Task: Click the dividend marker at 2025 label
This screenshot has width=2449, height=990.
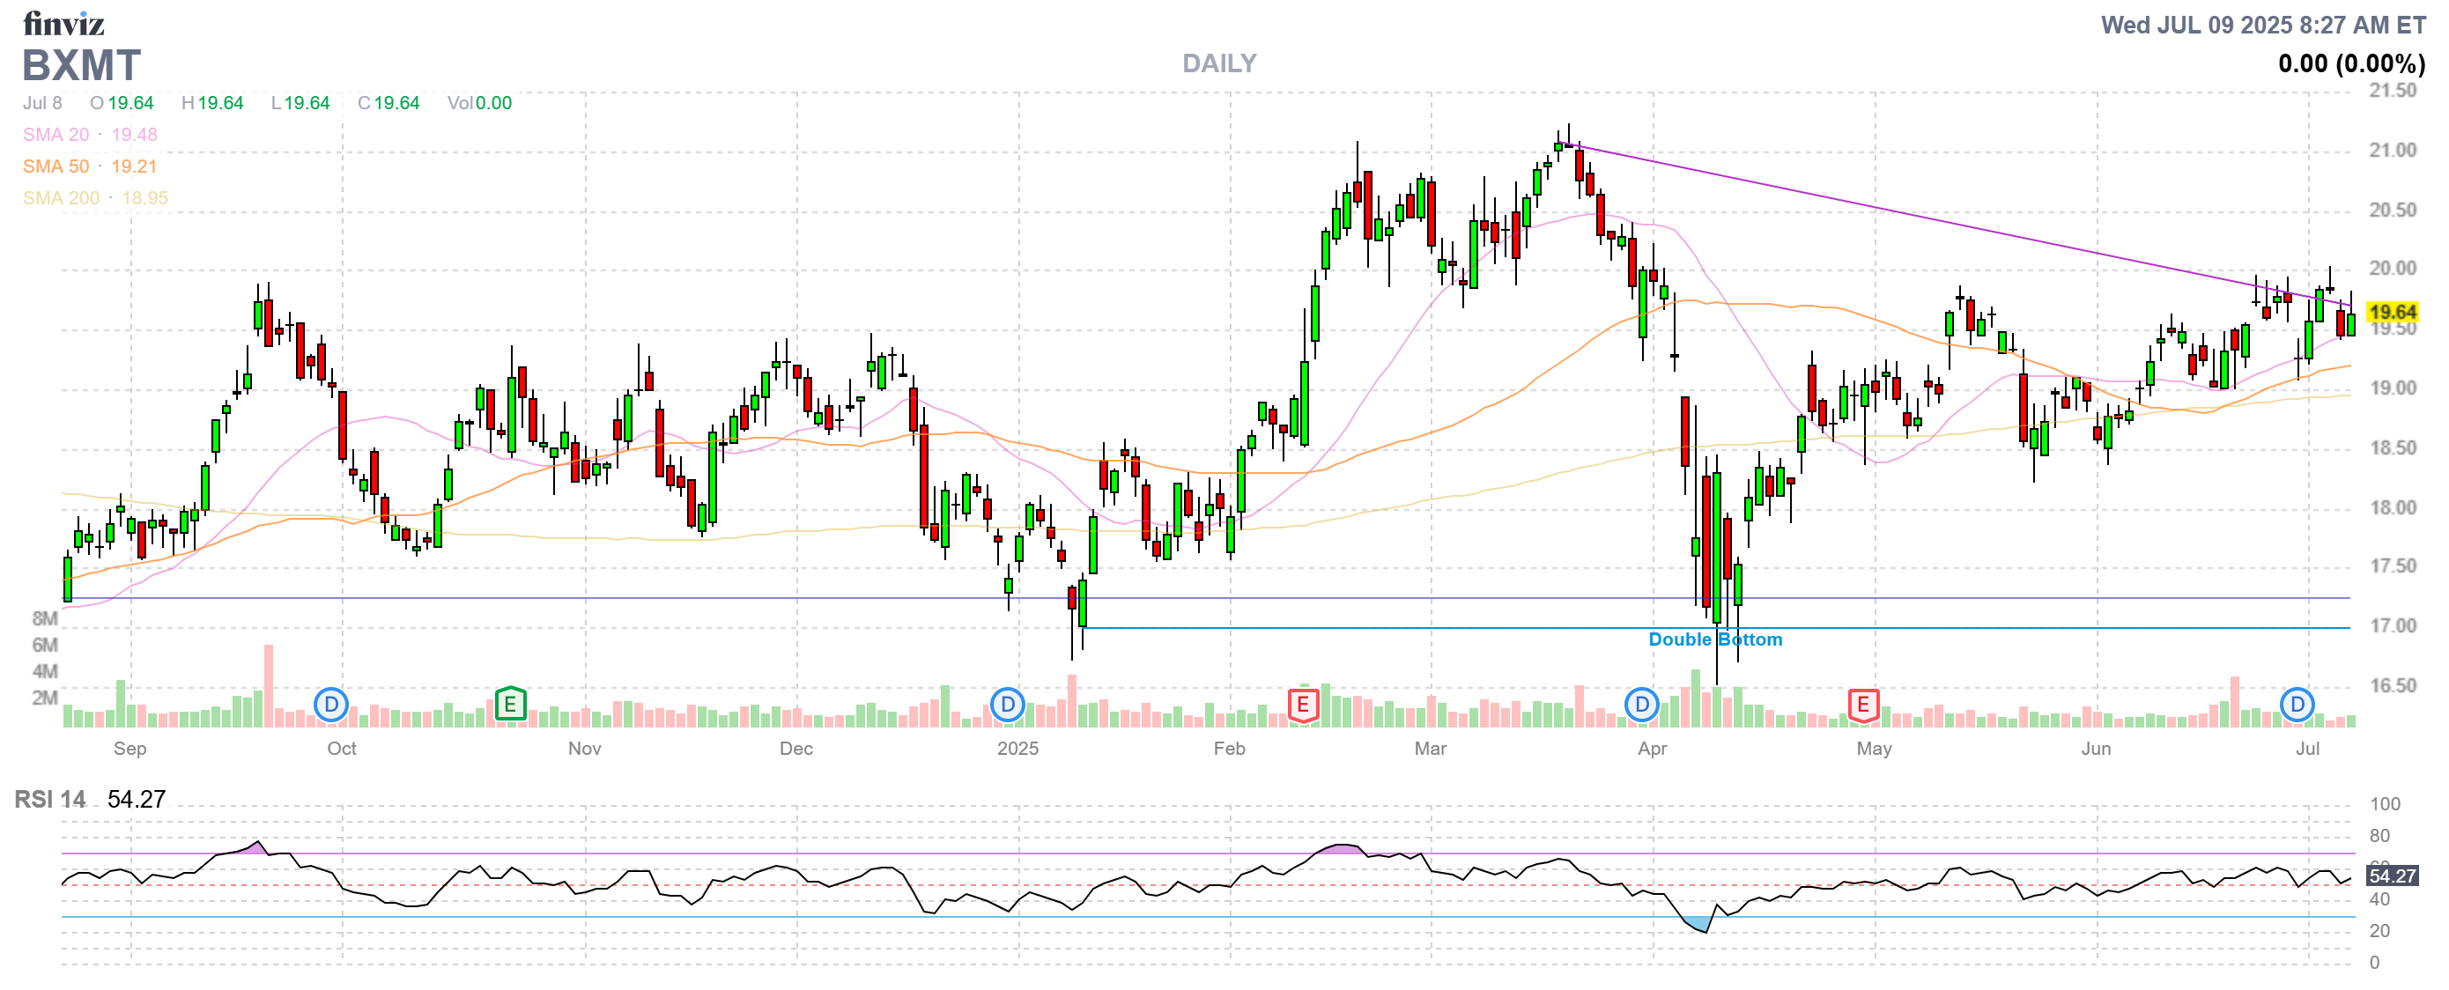Action: (1007, 705)
